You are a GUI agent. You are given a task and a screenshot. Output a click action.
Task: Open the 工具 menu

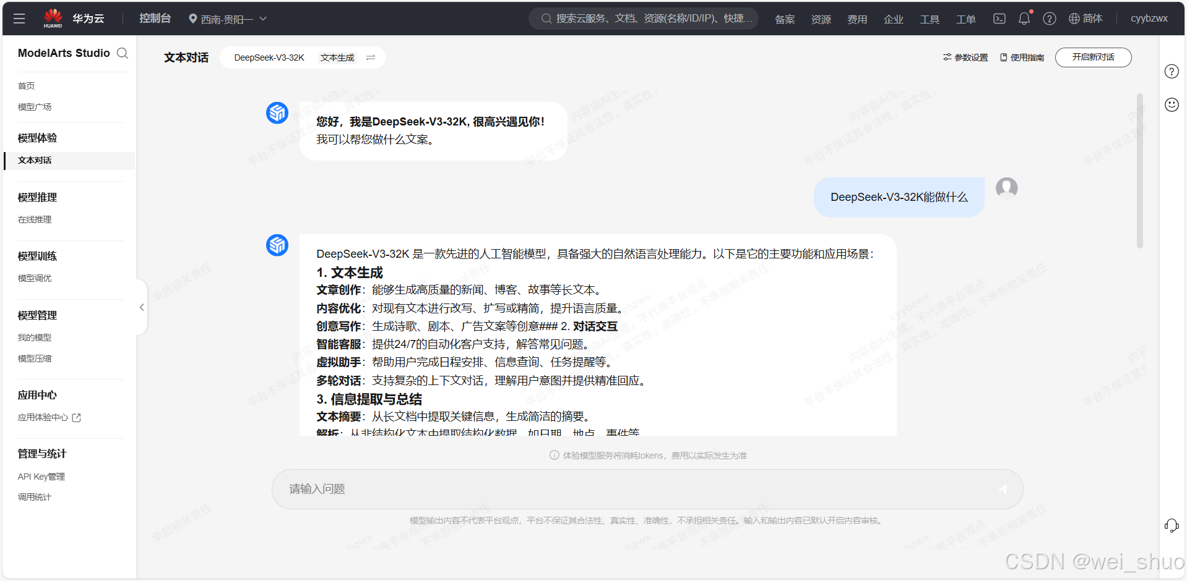tap(930, 19)
